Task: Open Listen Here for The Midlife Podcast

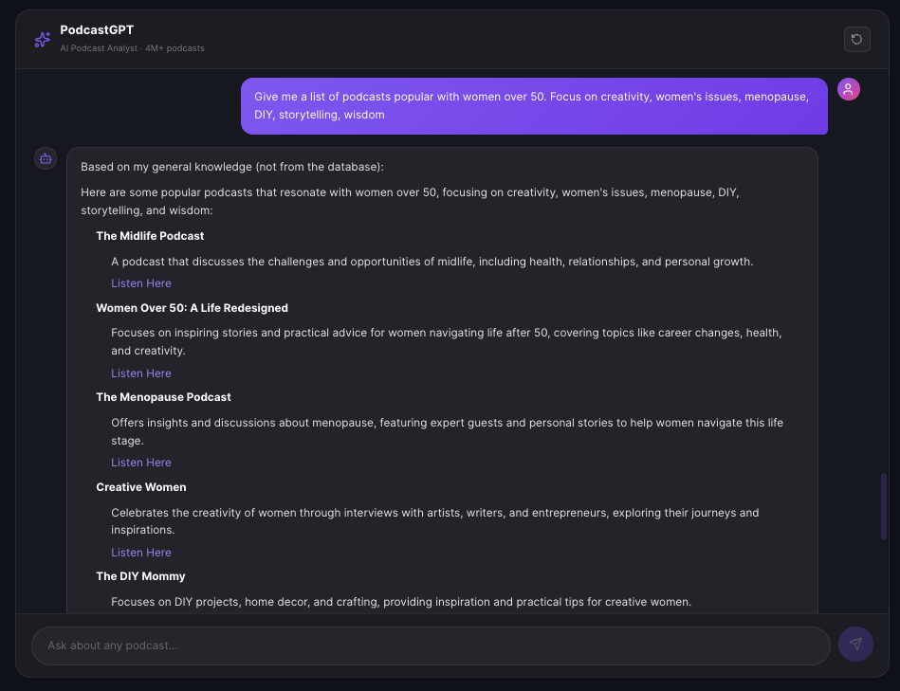Action: [x=141, y=283]
